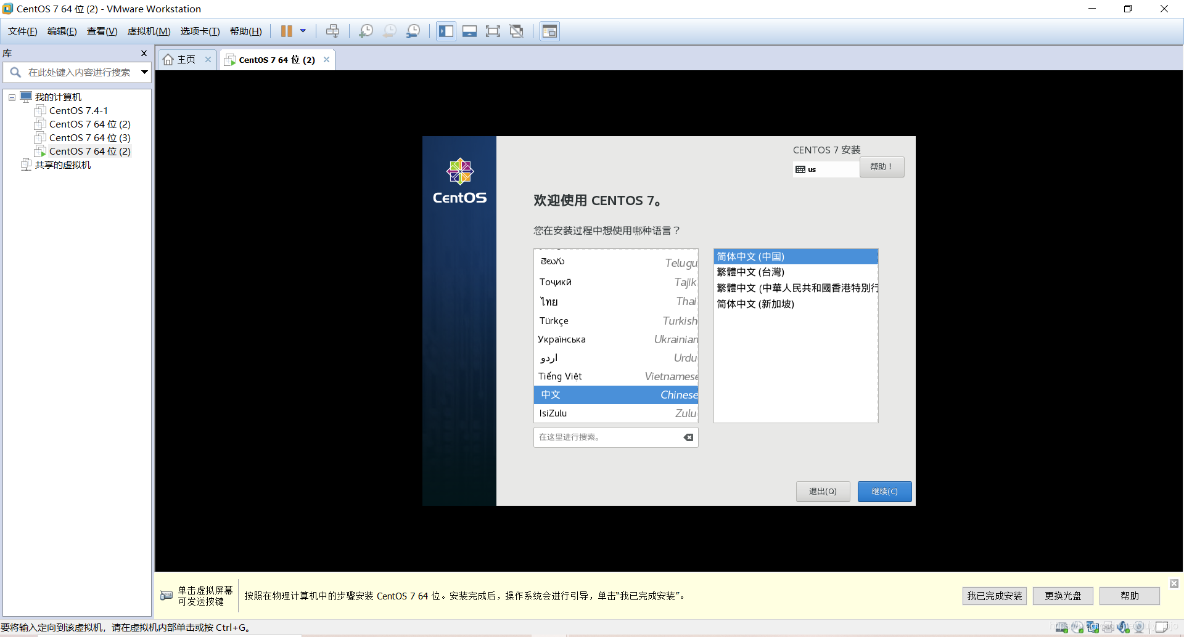Image resolution: width=1184 pixels, height=637 pixels.
Task: Toggle Unity mode icon
Action: 517,31
